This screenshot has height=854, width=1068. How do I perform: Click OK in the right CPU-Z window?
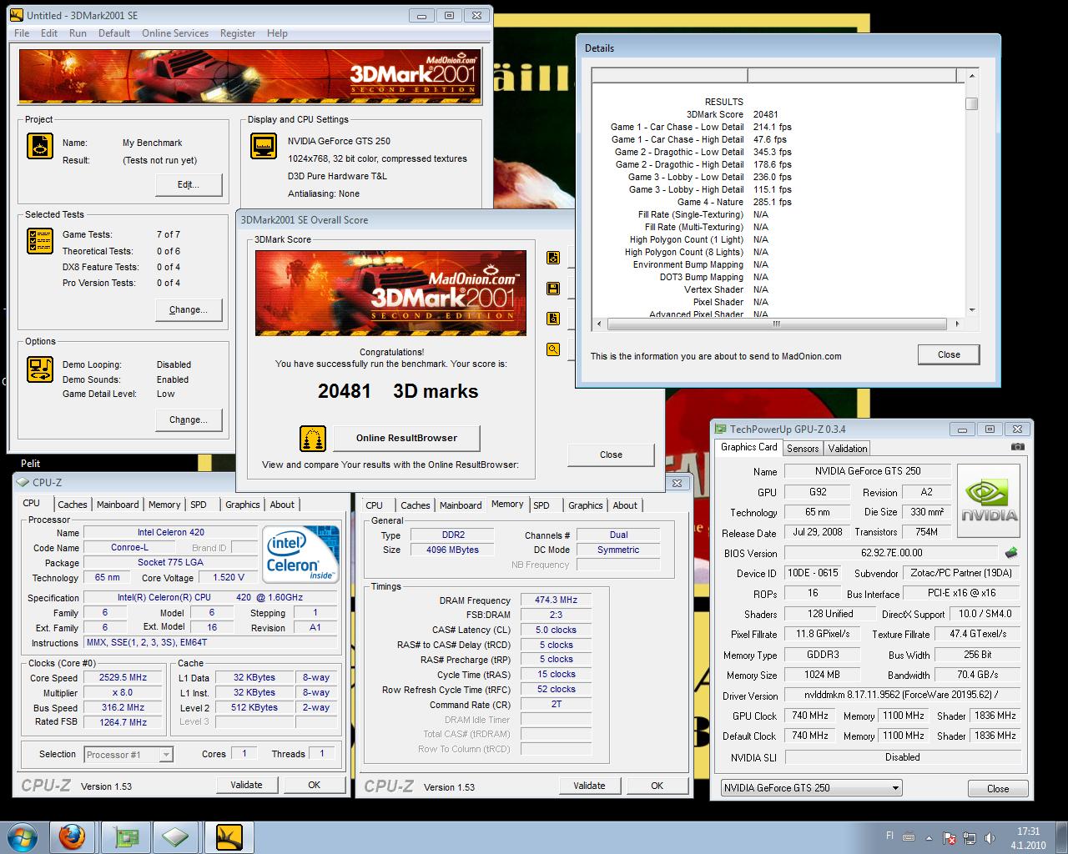[x=657, y=786]
